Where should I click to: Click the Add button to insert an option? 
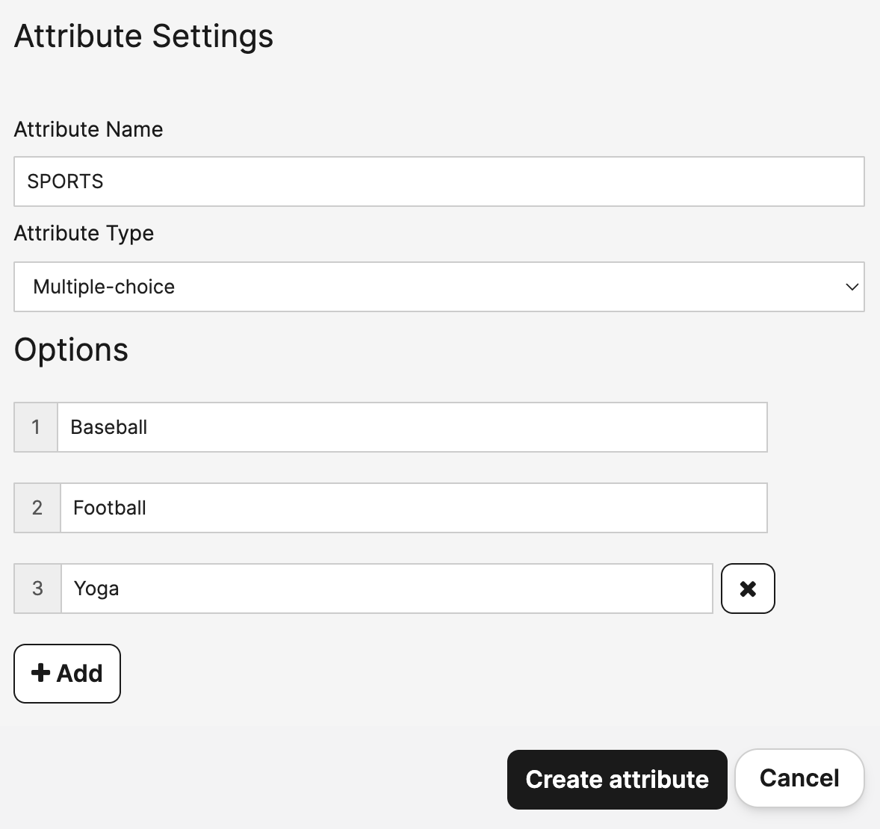click(x=66, y=673)
